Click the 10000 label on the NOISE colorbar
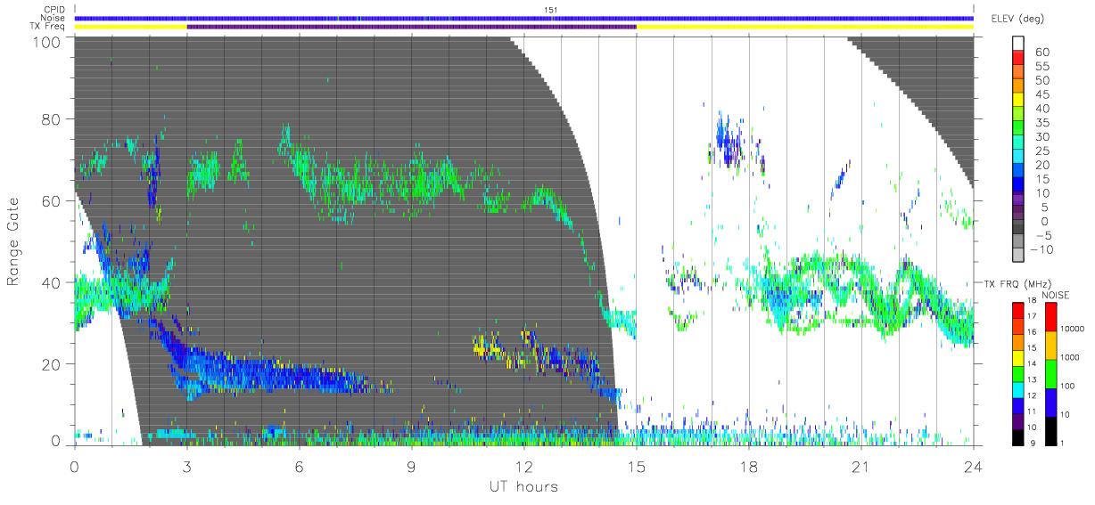This screenshot has width=1095, height=505. (x=1071, y=330)
